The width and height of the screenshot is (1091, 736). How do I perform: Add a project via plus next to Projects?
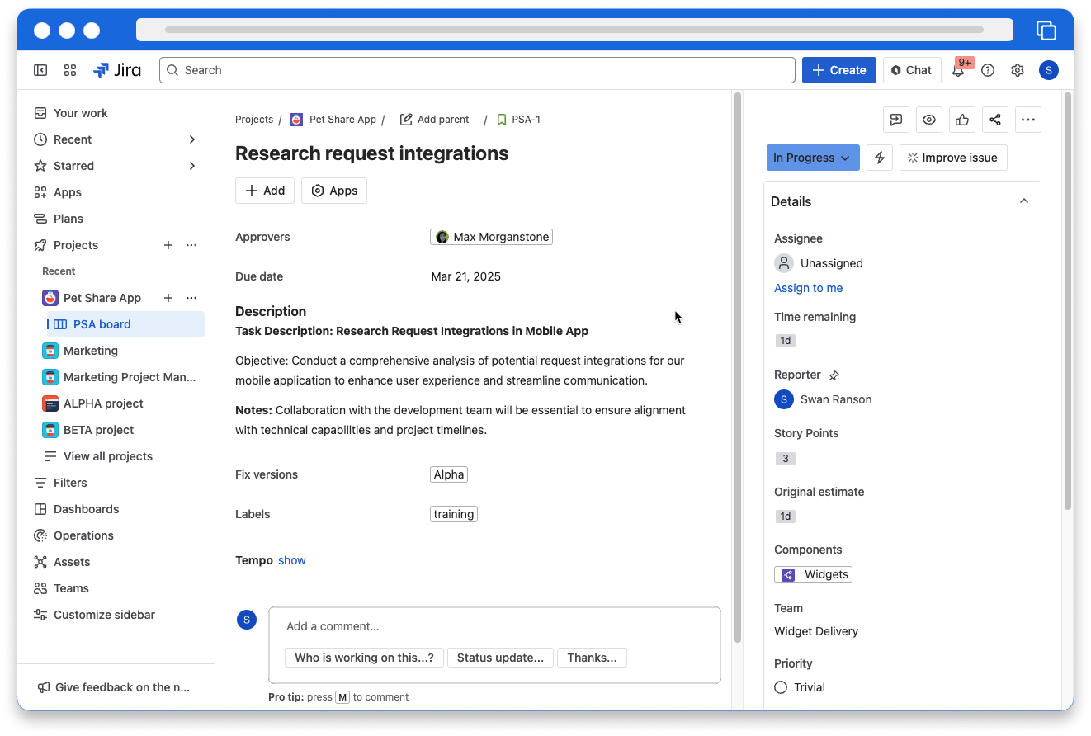(168, 245)
